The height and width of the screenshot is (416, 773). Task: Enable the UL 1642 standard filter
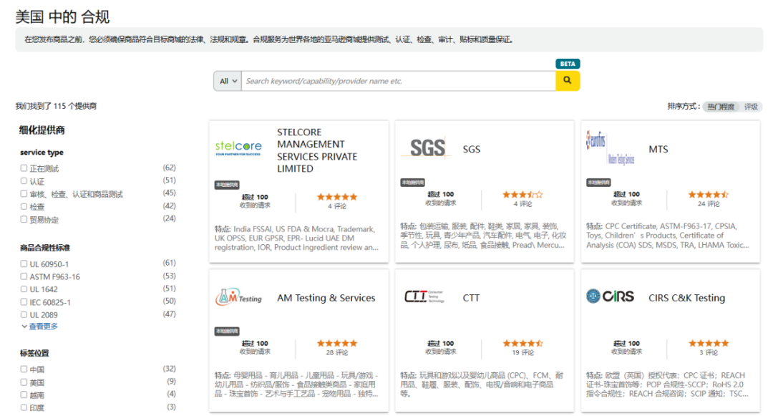click(24, 289)
